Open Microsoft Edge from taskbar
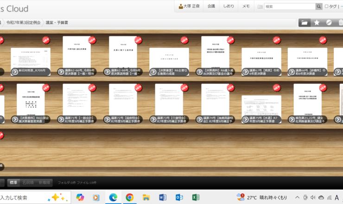The image size is (343, 204). (112, 197)
